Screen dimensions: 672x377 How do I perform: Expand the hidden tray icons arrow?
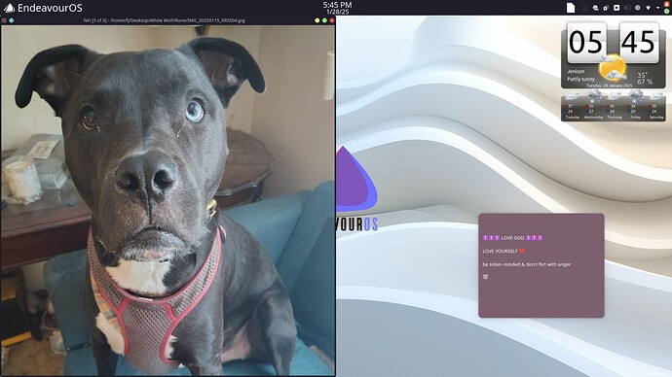(x=657, y=8)
